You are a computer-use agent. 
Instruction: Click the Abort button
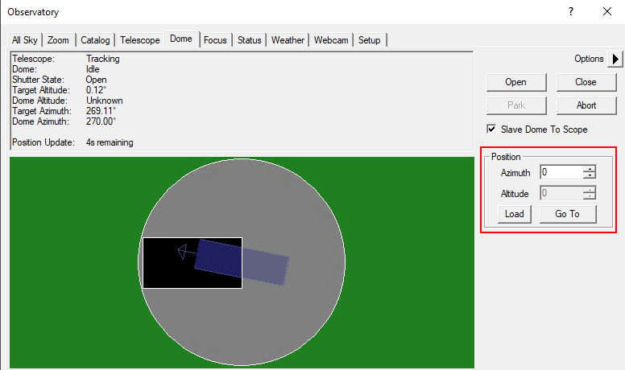(x=586, y=105)
